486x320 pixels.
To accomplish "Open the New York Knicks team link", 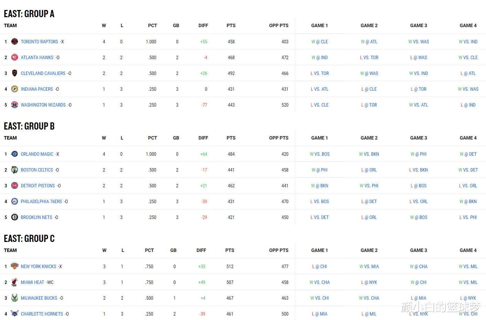I will pos(39,266).
